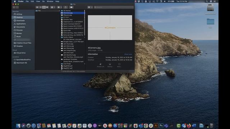The width and height of the screenshot is (230, 129).
Task: Switch Finder to gallery view
Action: [x=47, y=7]
